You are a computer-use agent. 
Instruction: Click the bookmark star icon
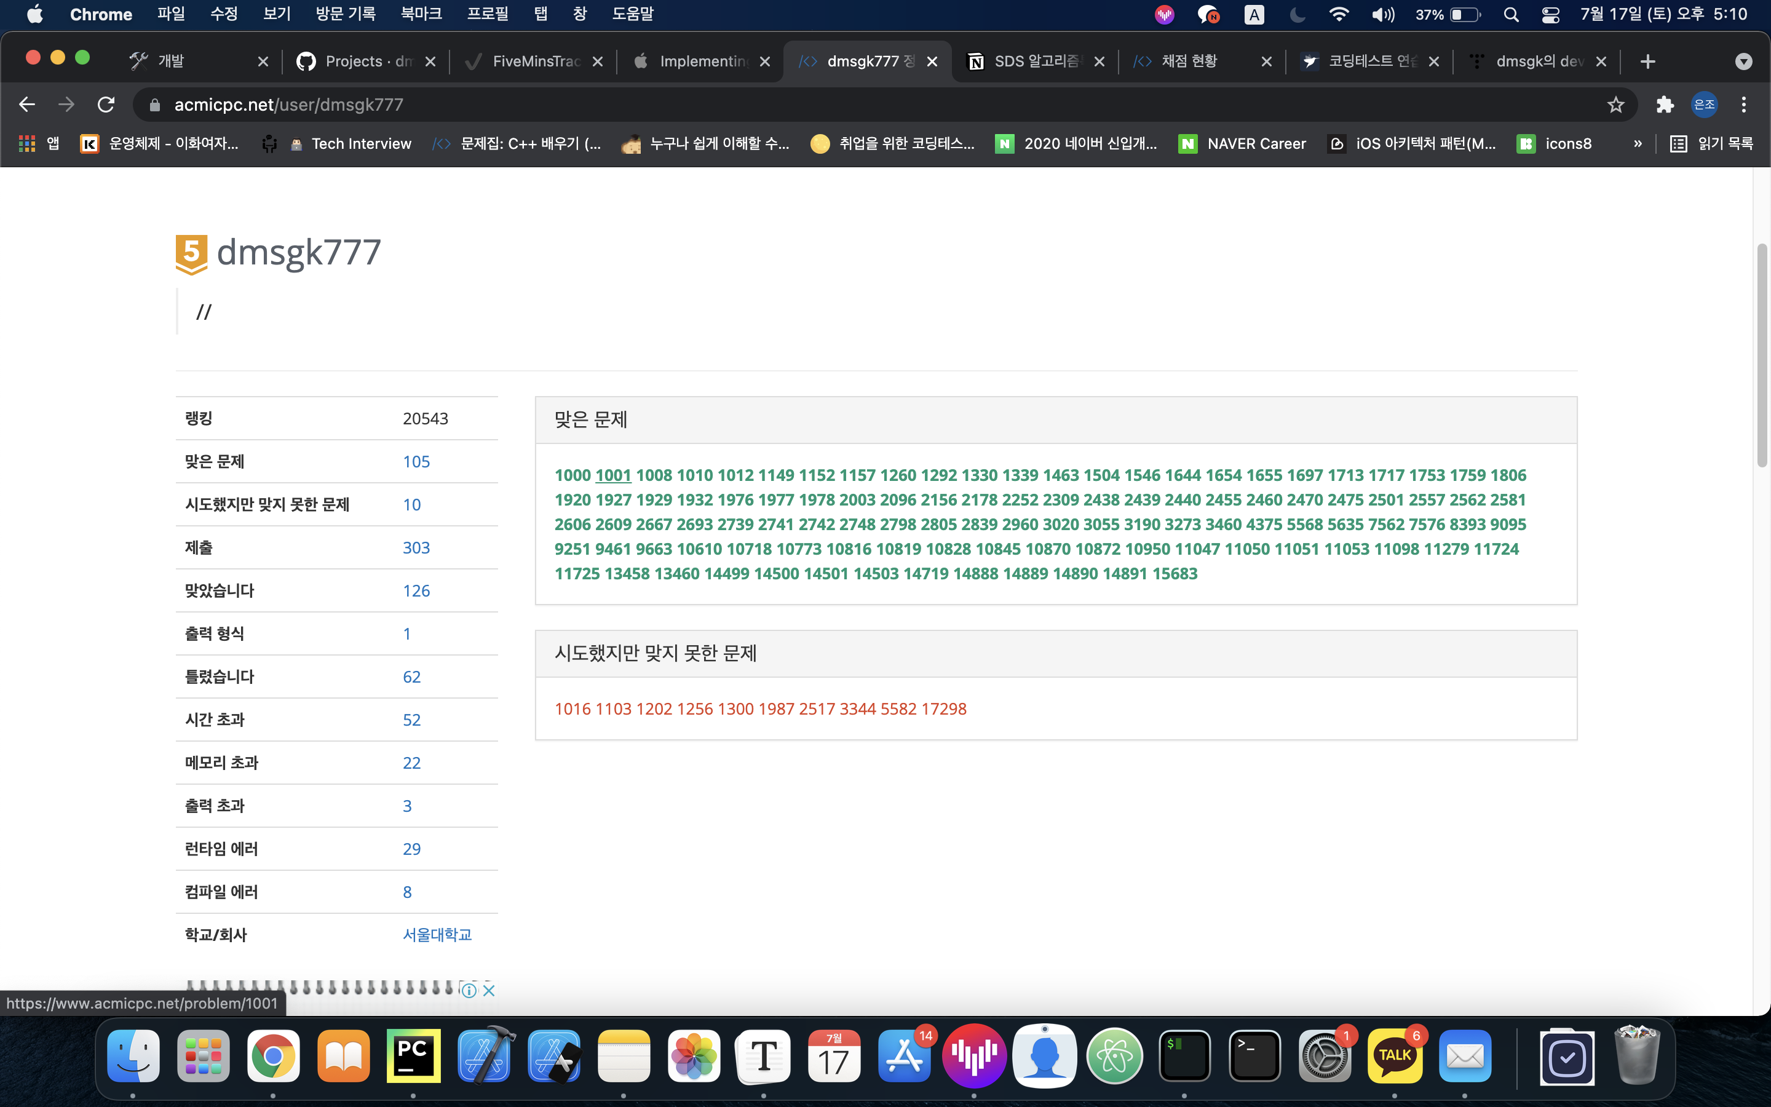[1615, 105]
